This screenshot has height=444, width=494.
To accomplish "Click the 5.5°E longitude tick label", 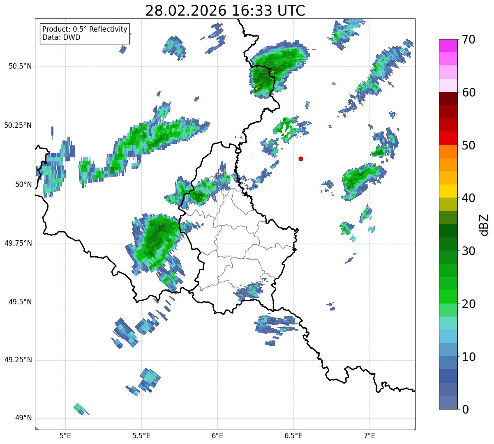I will [141, 435].
